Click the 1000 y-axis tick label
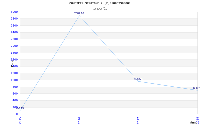 click(14, 80)
